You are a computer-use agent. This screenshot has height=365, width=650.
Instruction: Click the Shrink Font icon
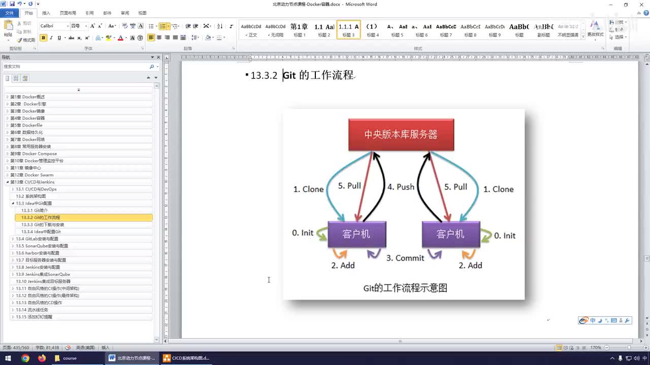pos(100,26)
